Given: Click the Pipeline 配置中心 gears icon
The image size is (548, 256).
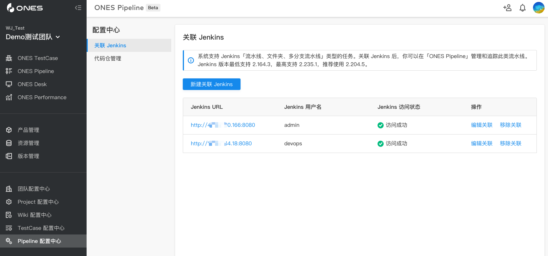Looking at the screenshot, I should [9, 241].
